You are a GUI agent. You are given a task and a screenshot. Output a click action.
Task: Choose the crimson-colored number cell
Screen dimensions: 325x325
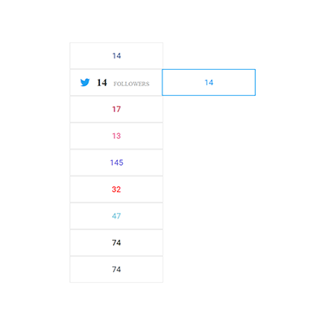(x=116, y=109)
